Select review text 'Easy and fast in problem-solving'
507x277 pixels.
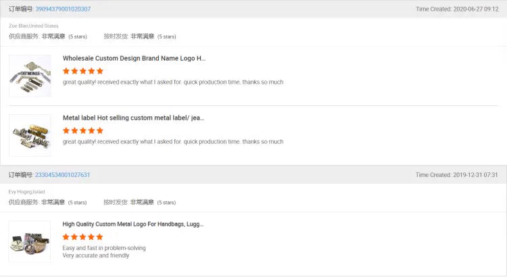[x=104, y=248]
